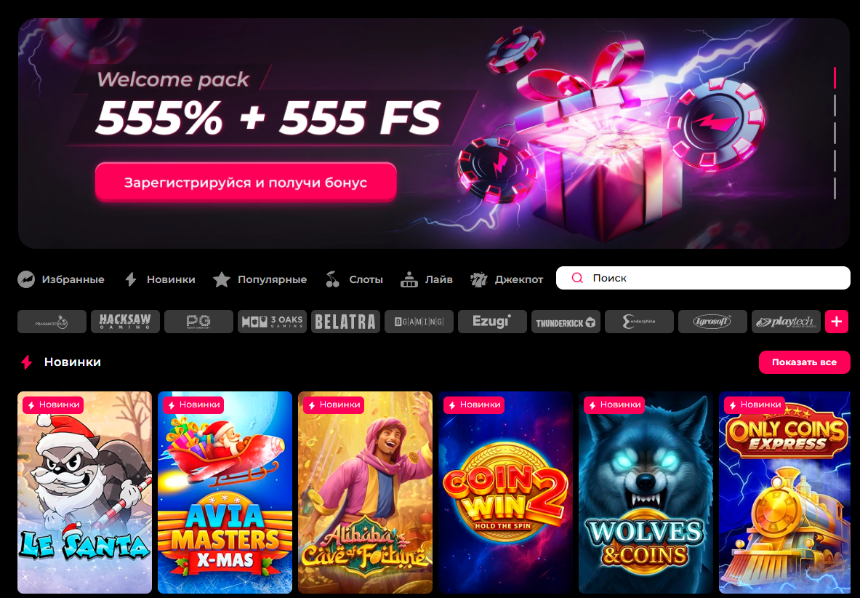Filter games by Pragmatic Play provider
This screenshot has width=860, height=598.
tap(52, 322)
